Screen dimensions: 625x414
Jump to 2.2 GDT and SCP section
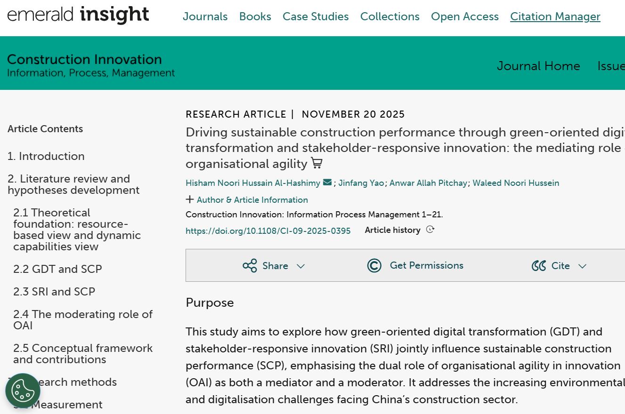[57, 269]
